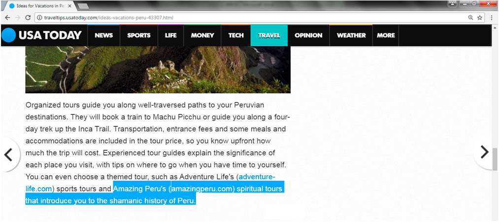499x222 pixels.
Task: Click the Machu Picchu mountain photo
Action: (x=158, y=69)
